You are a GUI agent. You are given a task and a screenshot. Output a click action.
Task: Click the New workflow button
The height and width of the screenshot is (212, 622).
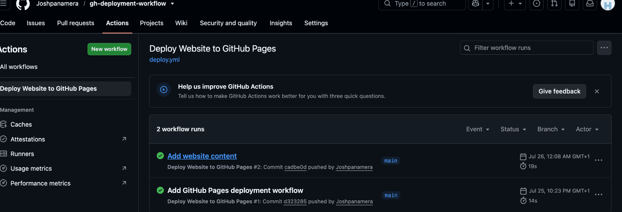[109, 49]
